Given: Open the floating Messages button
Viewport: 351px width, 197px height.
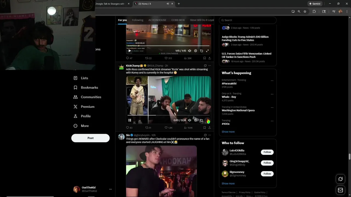Looking at the screenshot, I should (340, 190).
